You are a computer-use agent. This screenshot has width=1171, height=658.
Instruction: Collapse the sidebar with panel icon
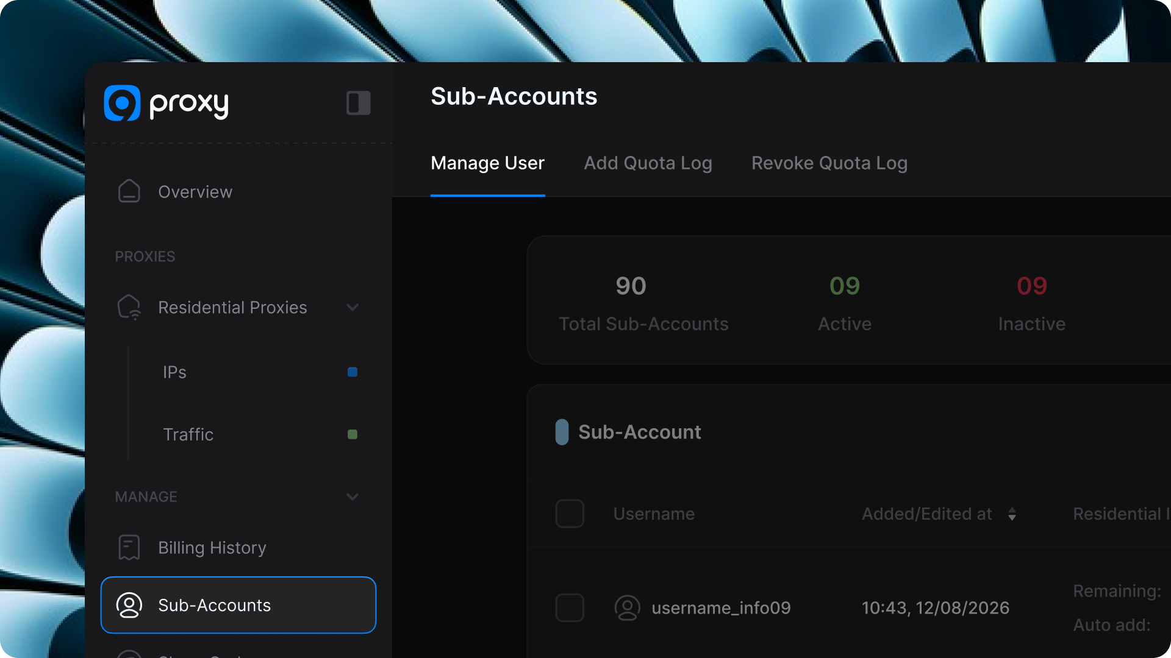click(358, 103)
